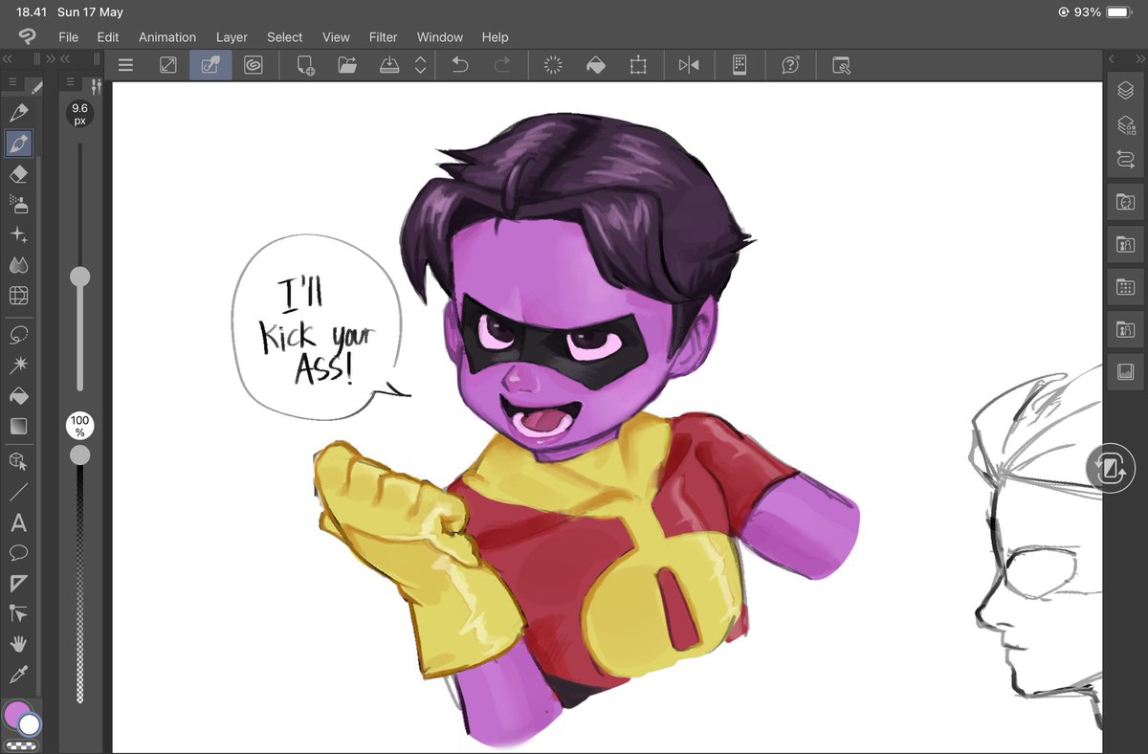Open the smartphone connect icon
Screen dimensions: 1148x754
(740, 65)
